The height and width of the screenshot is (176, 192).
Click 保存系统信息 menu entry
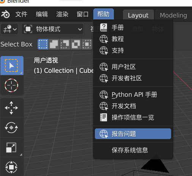pos(133,150)
